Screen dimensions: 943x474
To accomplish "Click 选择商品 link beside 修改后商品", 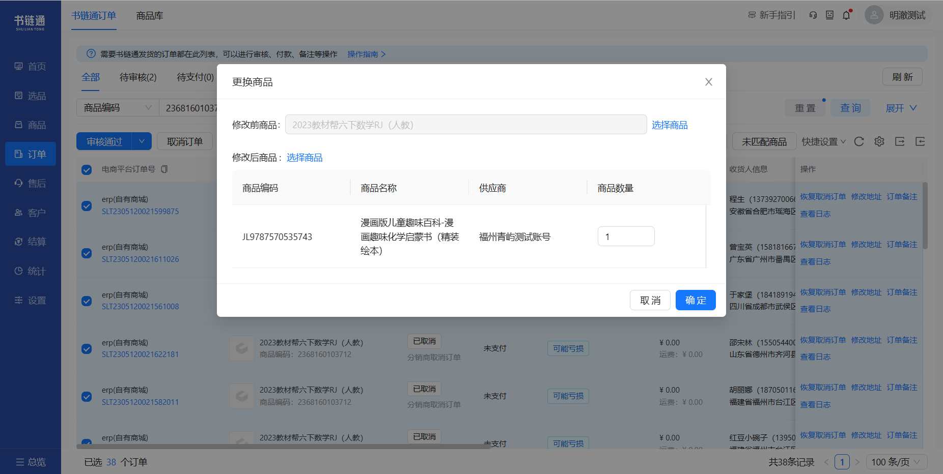I will (x=304, y=158).
